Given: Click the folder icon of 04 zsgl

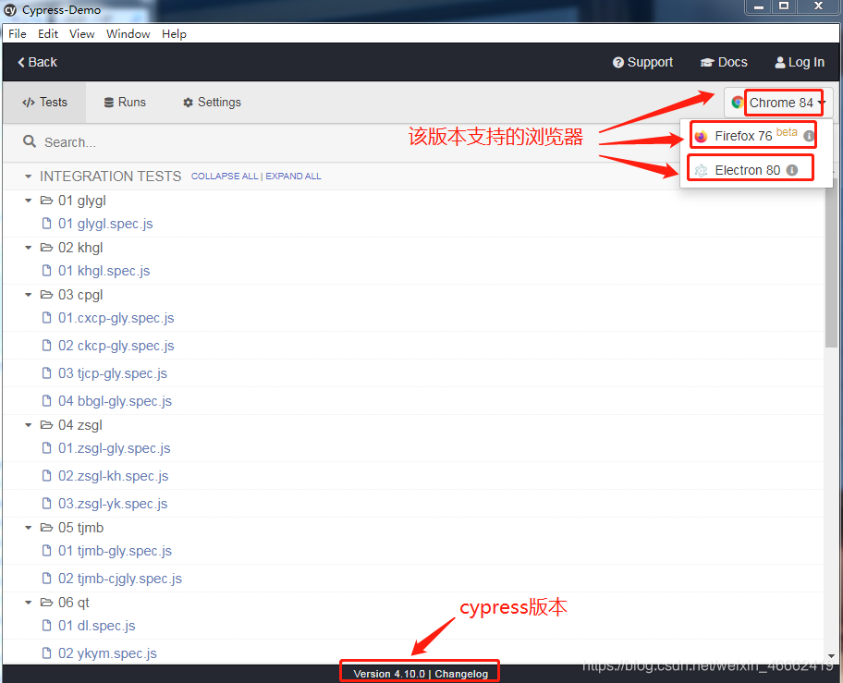Looking at the screenshot, I should (x=47, y=424).
